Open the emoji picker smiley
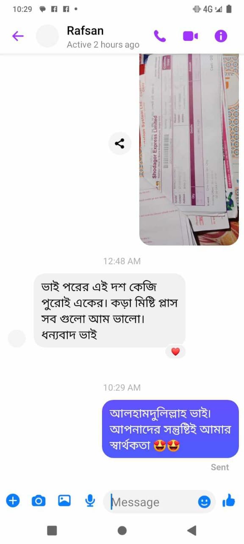This screenshot has width=244, height=544. click(204, 502)
